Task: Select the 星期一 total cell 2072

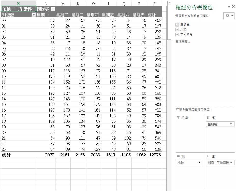Action: tap(46, 155)
